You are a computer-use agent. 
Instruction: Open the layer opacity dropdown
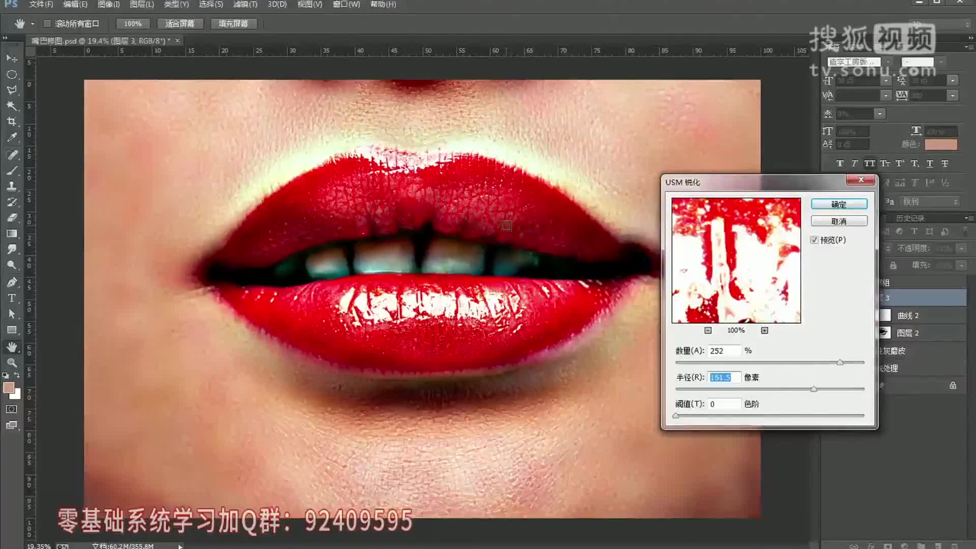point(961,248)
